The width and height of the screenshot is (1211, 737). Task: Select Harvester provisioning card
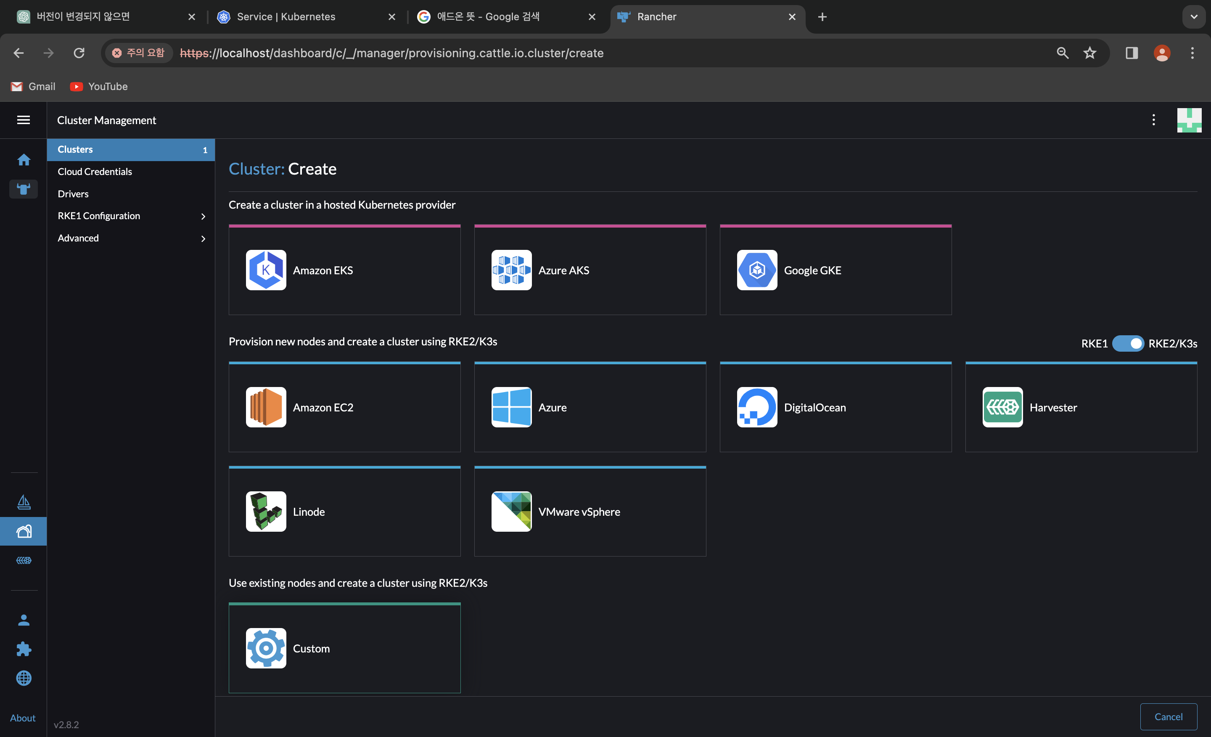point(1081,407)
